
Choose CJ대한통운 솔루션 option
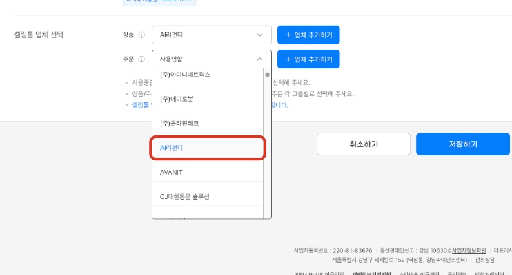208,196
